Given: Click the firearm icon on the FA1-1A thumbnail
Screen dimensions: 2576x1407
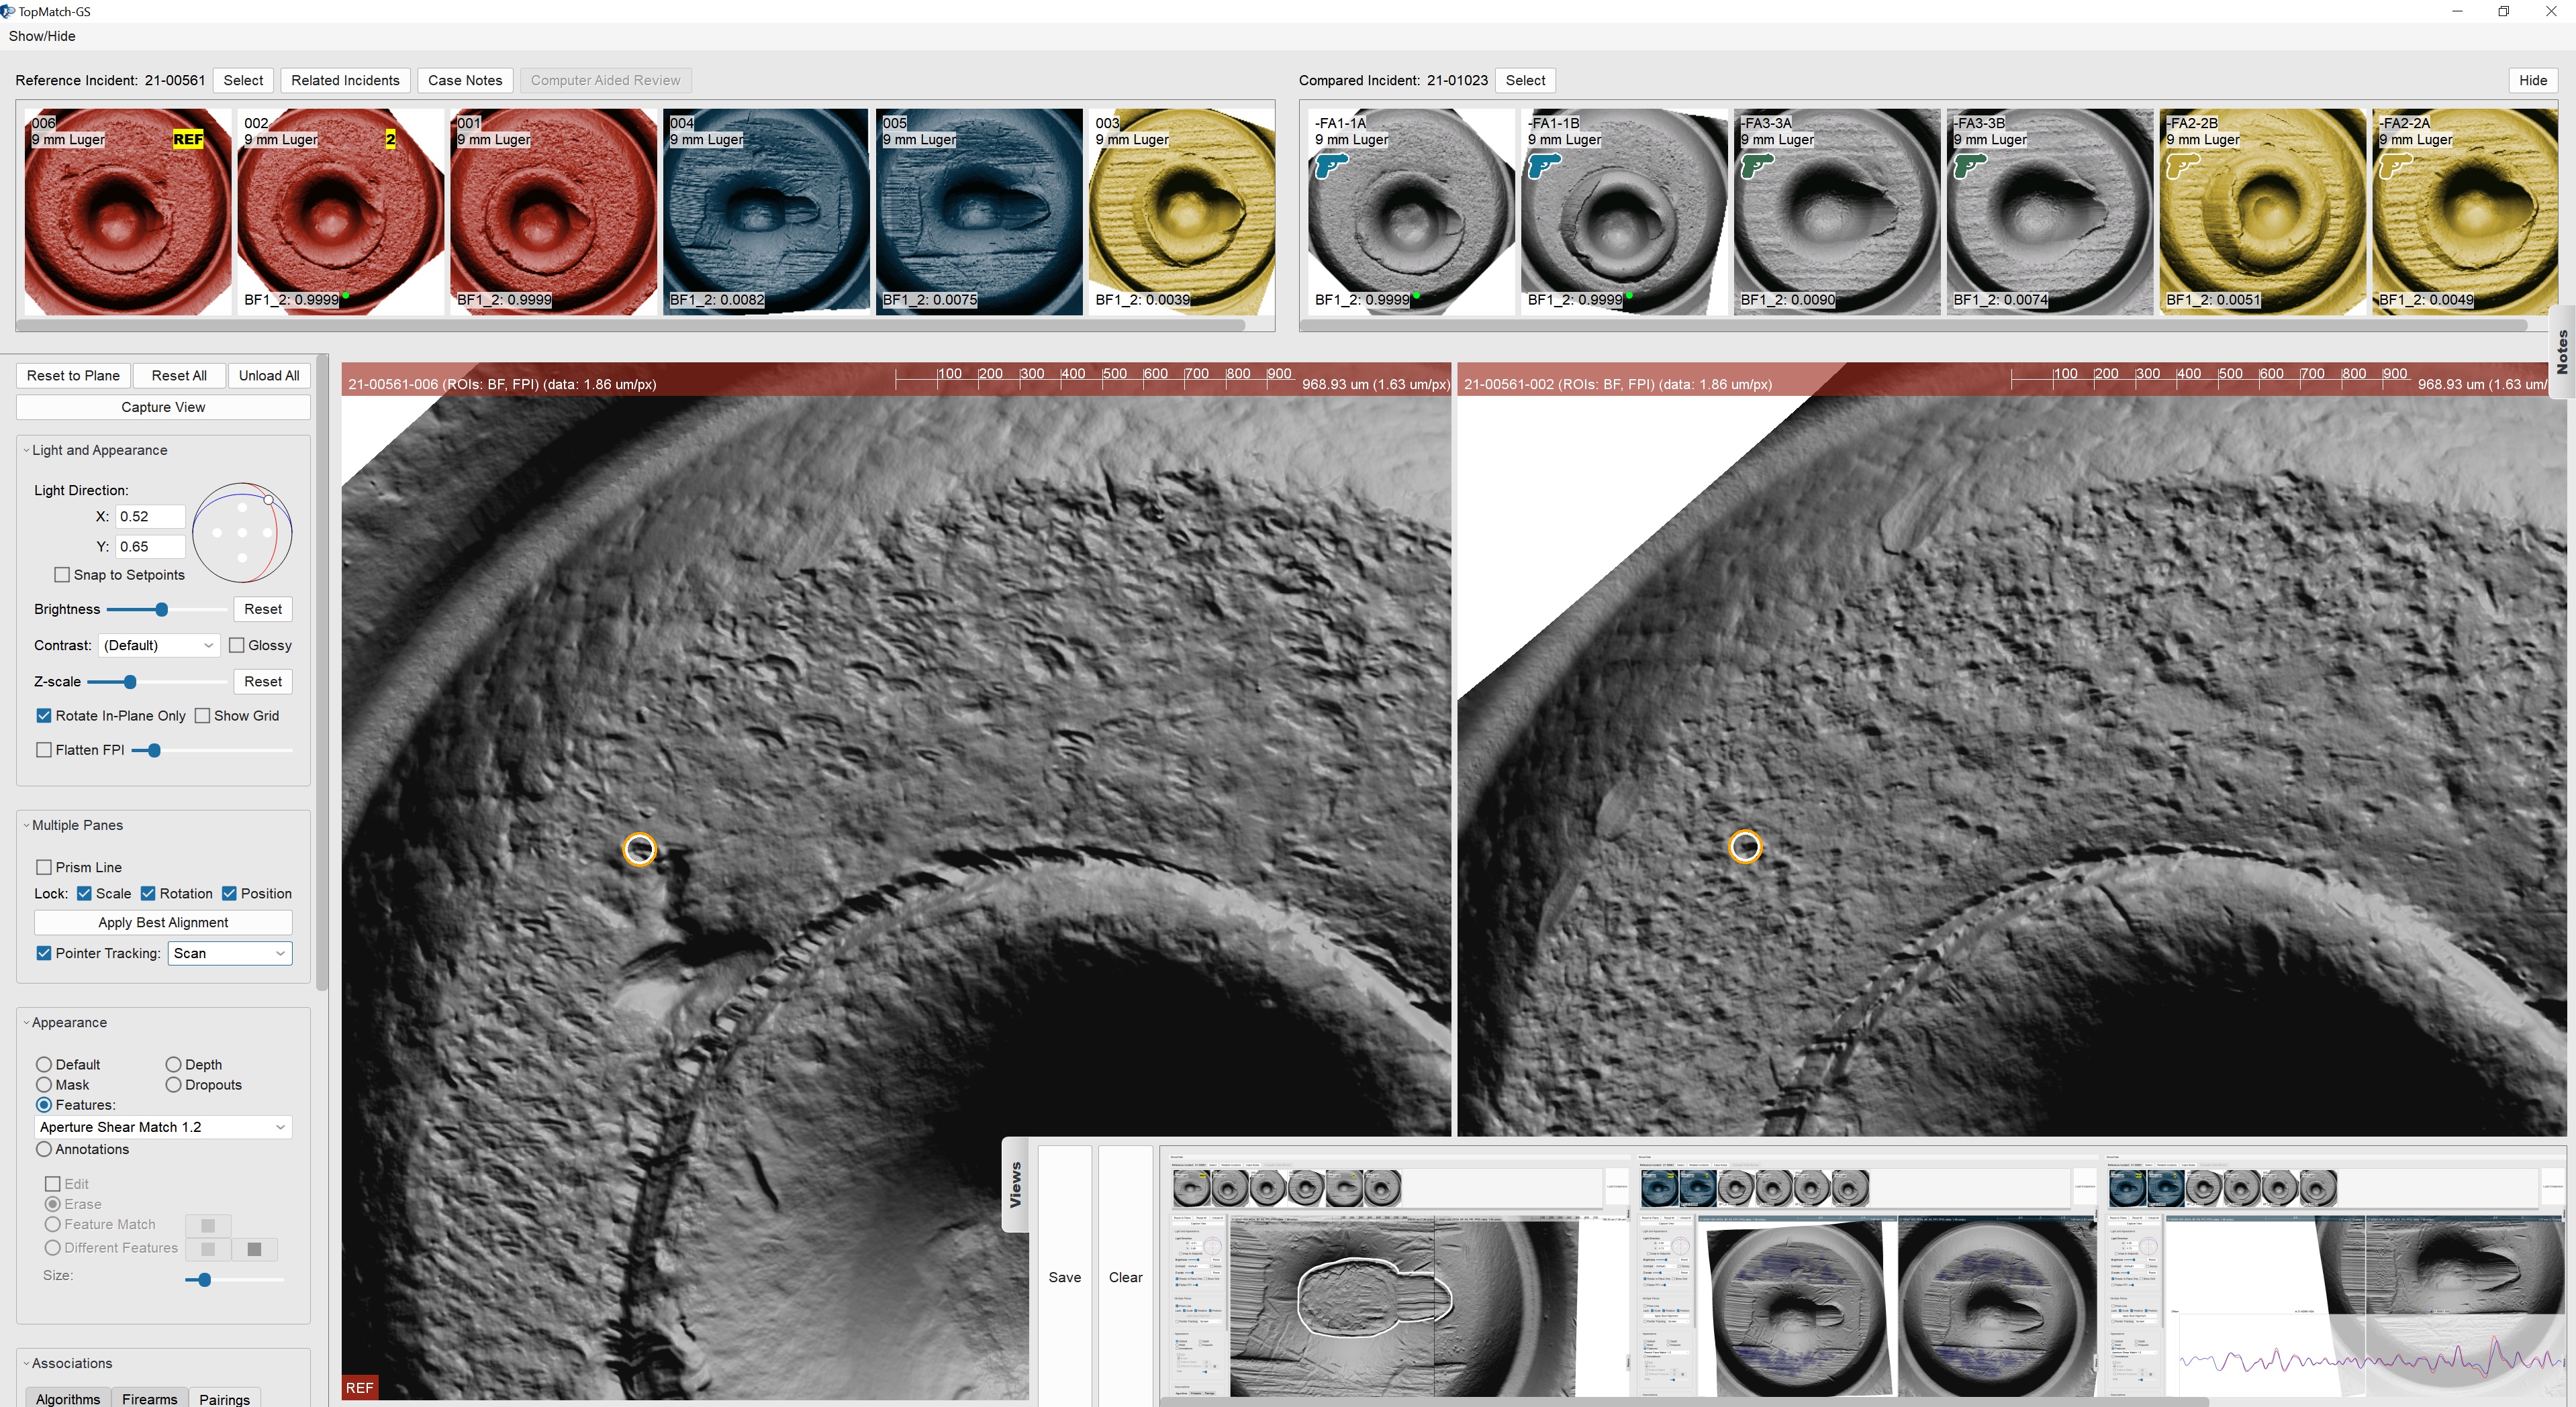Looking at the screenshot, I should click(x=1331, y=165).
